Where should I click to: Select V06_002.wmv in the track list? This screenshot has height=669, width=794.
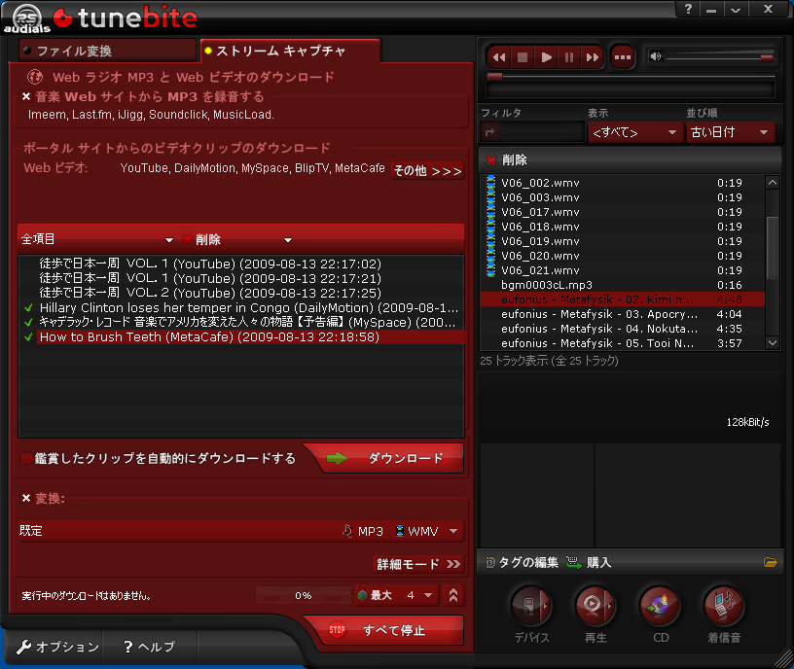click(x=622, y=183)
